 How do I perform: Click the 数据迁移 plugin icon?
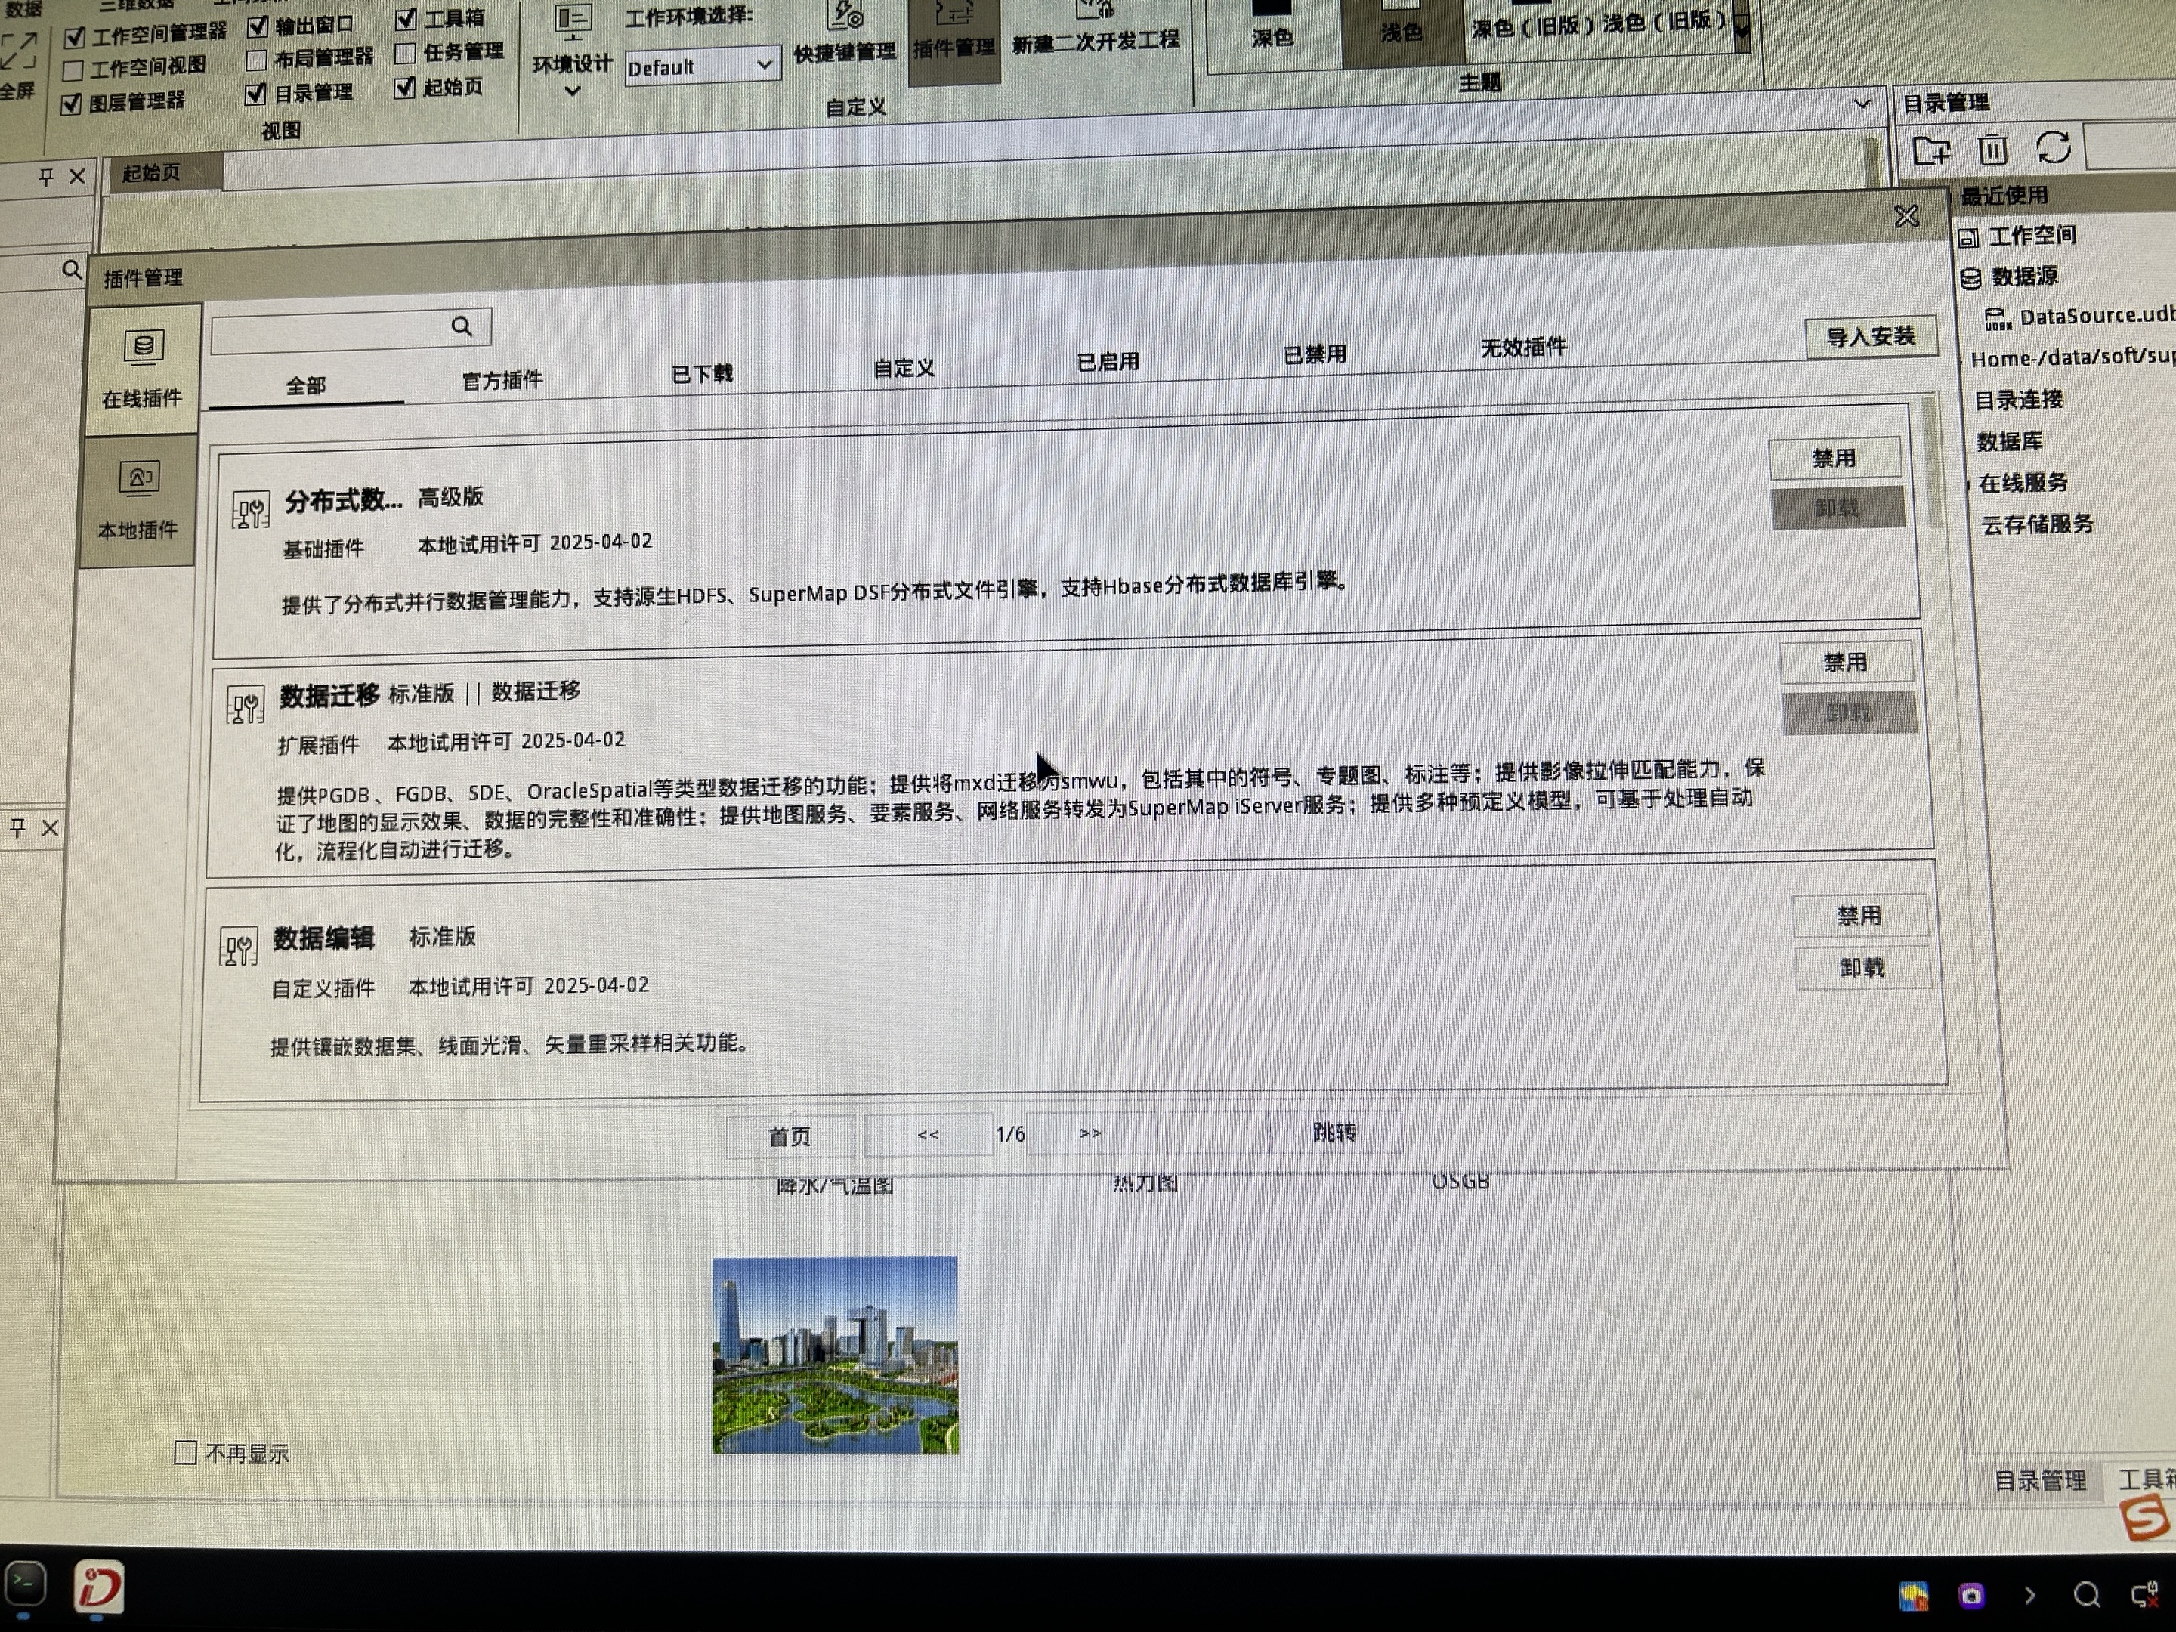pyautogui.click(x=245, y=704)
